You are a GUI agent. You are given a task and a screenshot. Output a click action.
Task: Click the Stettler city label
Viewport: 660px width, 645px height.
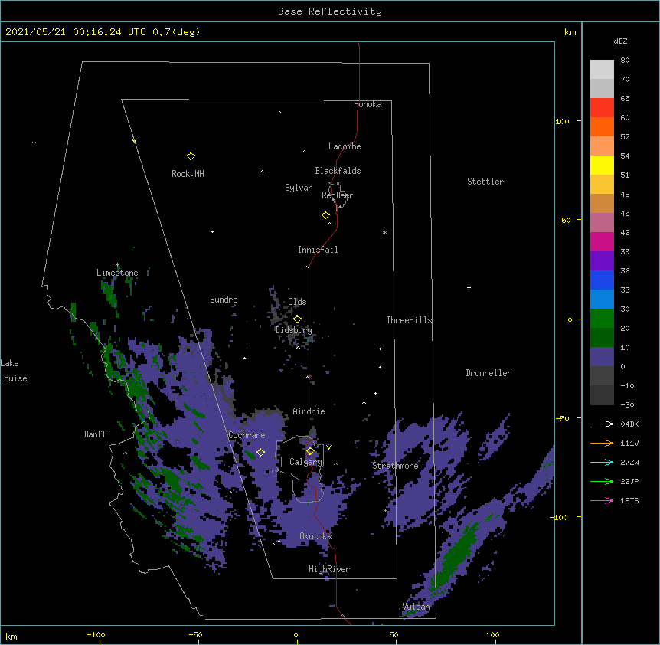tap(485, 182)
